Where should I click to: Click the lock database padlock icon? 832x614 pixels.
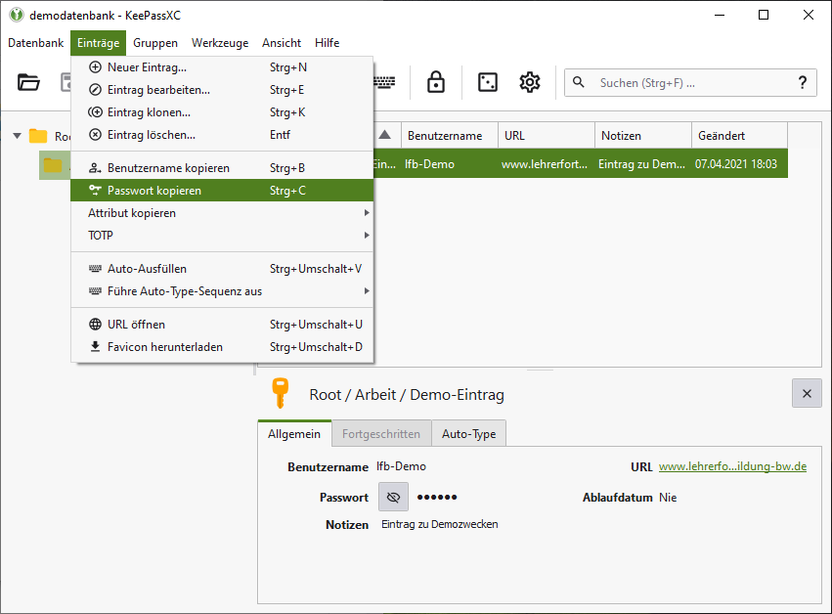(x=436, y=83)
